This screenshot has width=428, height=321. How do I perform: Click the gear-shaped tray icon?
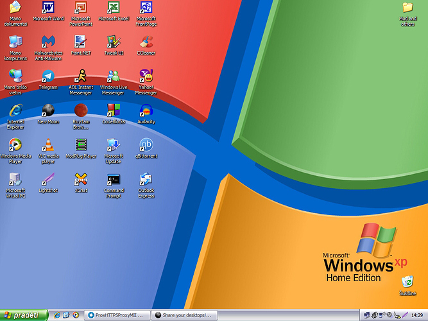click(x=375, y=315)
